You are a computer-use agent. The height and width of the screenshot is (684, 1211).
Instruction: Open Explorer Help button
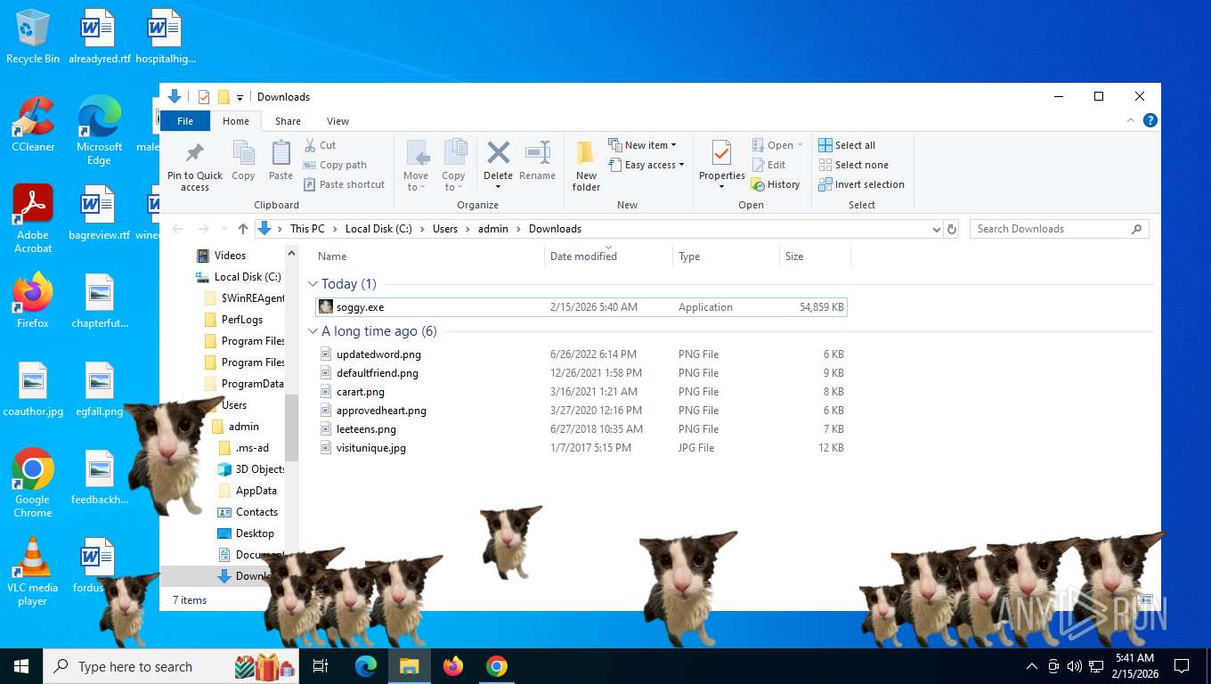(1150, 120)
